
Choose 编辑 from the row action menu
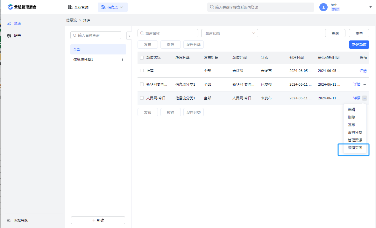(351, 109)
